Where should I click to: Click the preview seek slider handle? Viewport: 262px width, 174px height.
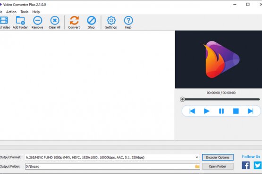click(182, 99)
